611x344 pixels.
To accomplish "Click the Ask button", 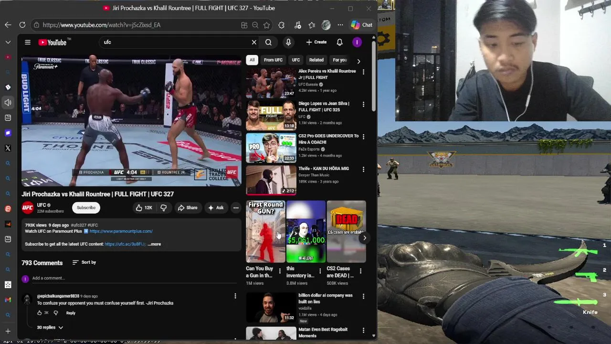I will 215,208.
